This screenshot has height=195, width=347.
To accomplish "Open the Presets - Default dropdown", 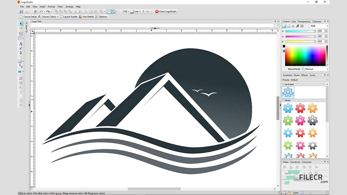I will click(305, 80).
